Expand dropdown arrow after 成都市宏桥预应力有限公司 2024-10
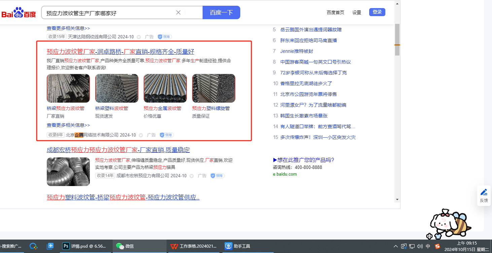Image resolution: width=492 pixels, height=253 pixels. [x=191, y=176]
